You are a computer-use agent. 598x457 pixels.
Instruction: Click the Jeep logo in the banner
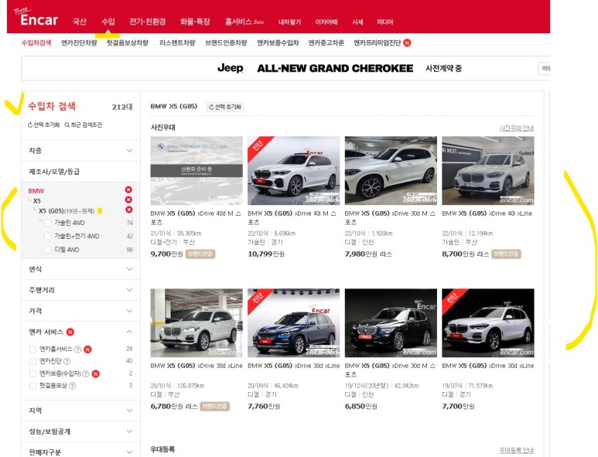click(x=231, y=68)
